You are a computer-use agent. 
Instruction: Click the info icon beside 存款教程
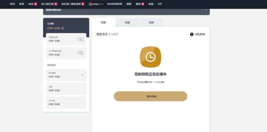coord(191,34)
